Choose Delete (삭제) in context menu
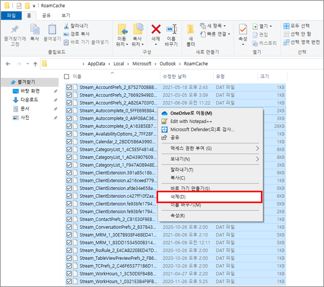This screenshot has width=324, height=287. click(x=210, y=197)
